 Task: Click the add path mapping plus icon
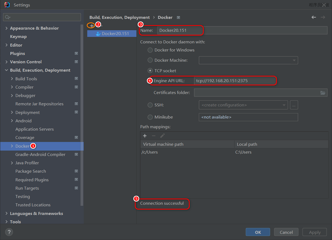(x=145, y=136)
